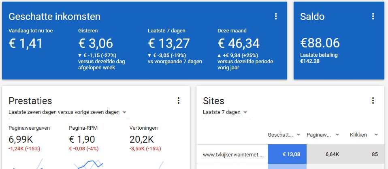Click the Saldo €88.06 balance
Viewport: 388px width, 169px height.
[320, 43]
